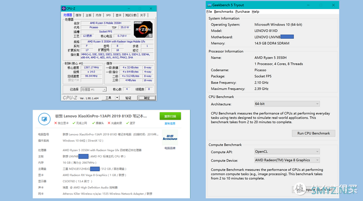Click the green 重新扫描 button
The width and height of the screenshot is (363, 201).
[170, 116]
